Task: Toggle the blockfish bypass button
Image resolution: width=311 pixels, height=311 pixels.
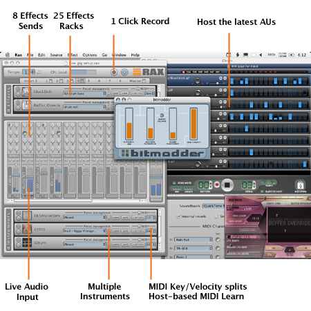Action: [x=18, y=89]
